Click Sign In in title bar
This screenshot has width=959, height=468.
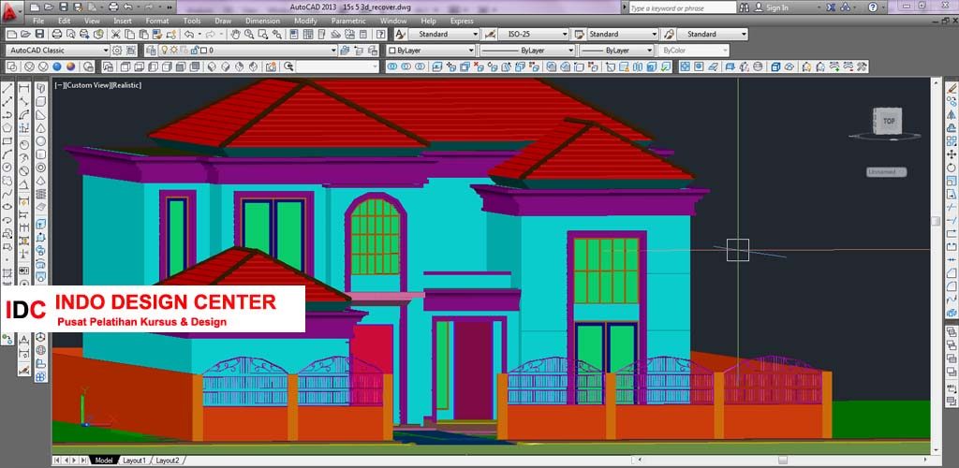pyautogui.click(x=777, y=7)
